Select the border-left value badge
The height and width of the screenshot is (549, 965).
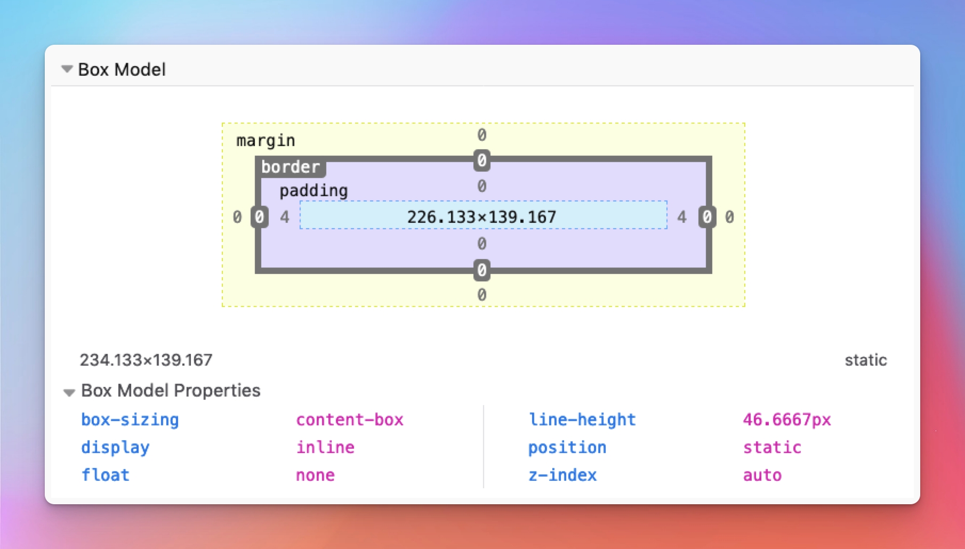pyautogui.click(x=260, y=217)
